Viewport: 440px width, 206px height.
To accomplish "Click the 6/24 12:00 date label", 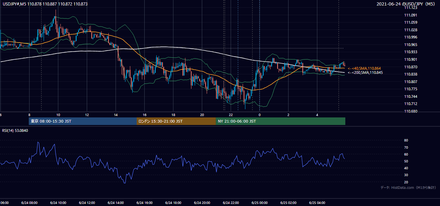I will 87,203.
